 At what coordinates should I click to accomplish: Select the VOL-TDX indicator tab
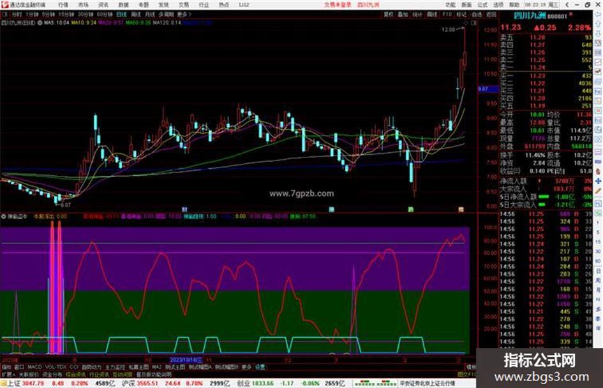(56, 367)
